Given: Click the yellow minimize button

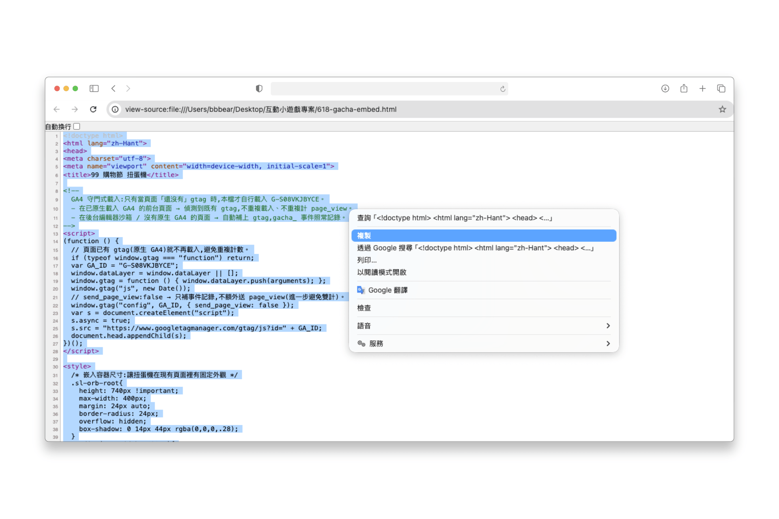Looking at the screenshot, I should 66,88.
